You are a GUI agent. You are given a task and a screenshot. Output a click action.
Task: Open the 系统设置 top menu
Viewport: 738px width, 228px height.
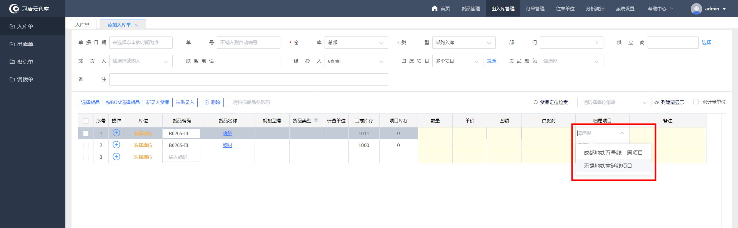coord(625,9)
